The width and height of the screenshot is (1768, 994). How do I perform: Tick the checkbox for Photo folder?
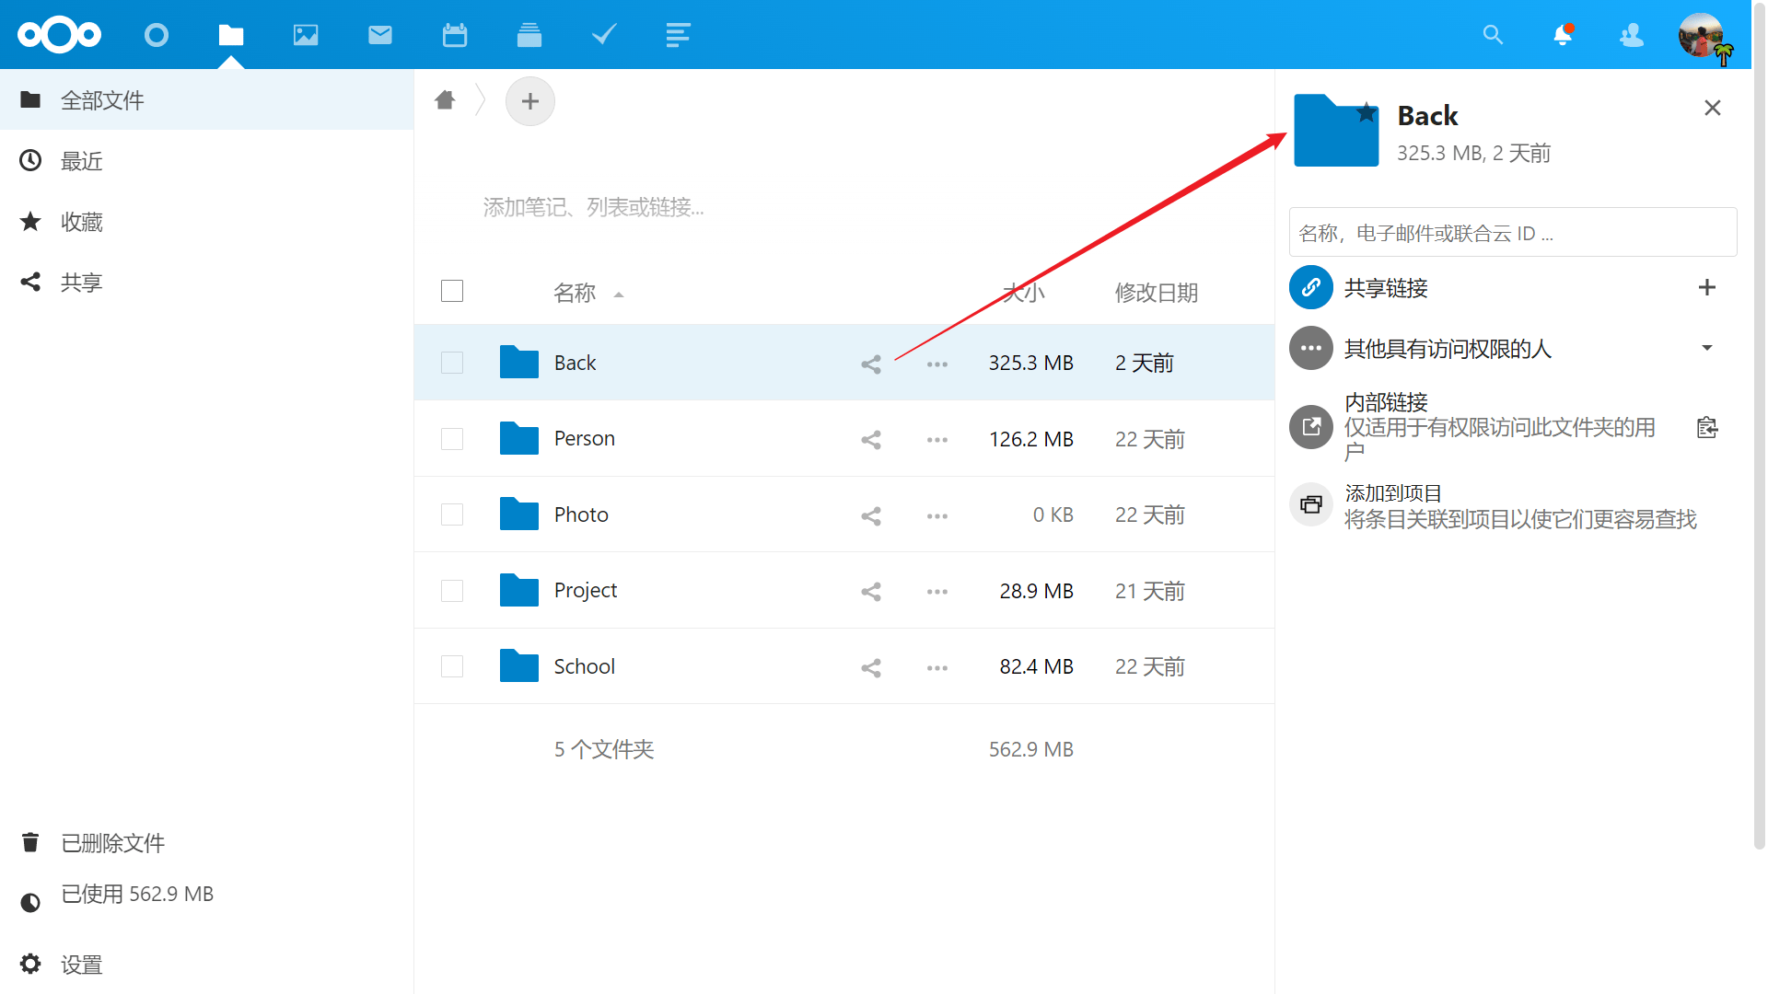pyautogui.click(x=452, y=514)
